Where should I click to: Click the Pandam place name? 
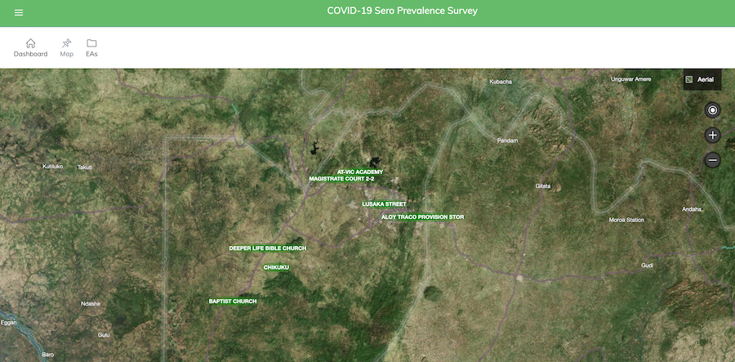508,141
